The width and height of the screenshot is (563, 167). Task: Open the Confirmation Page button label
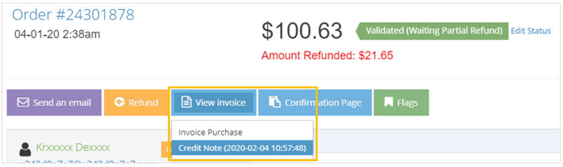[322, 103]
